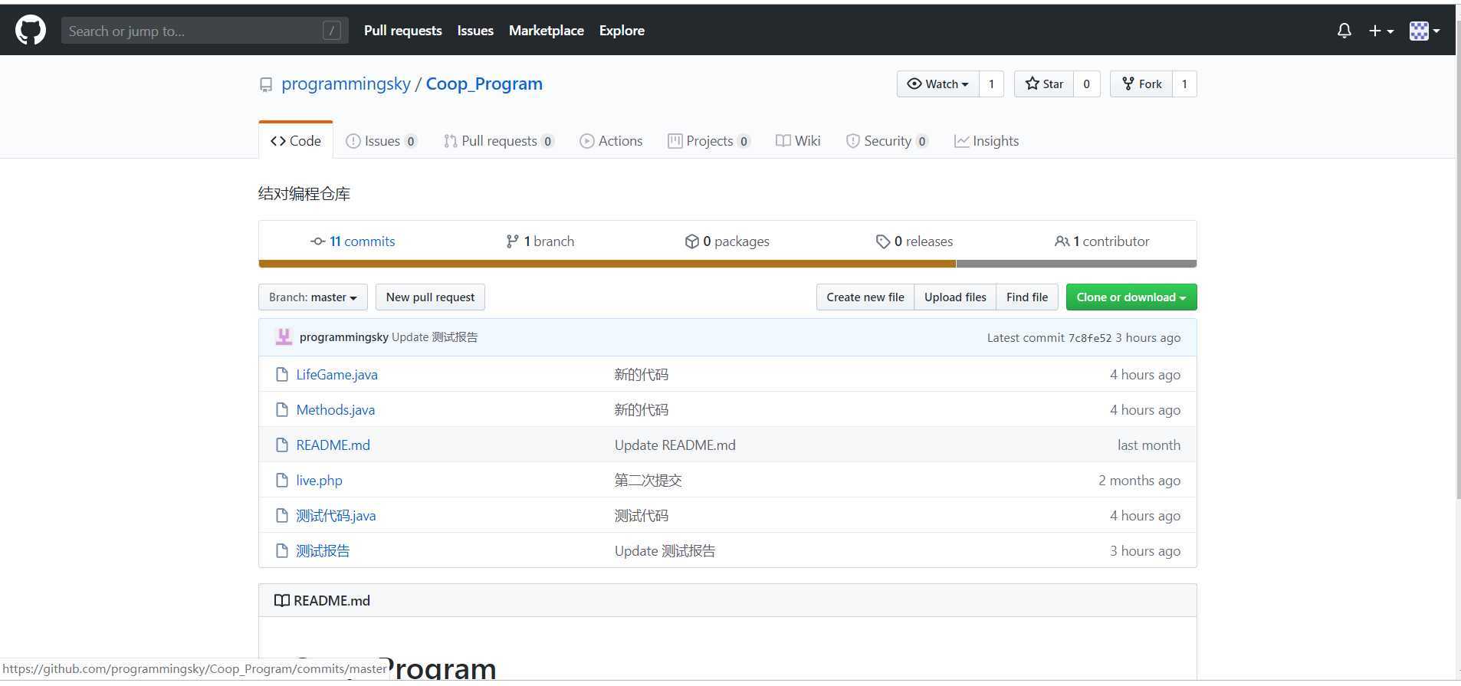Click Create new file
Viewport: 1461px width, 686px height.
(x=865, y=297)
